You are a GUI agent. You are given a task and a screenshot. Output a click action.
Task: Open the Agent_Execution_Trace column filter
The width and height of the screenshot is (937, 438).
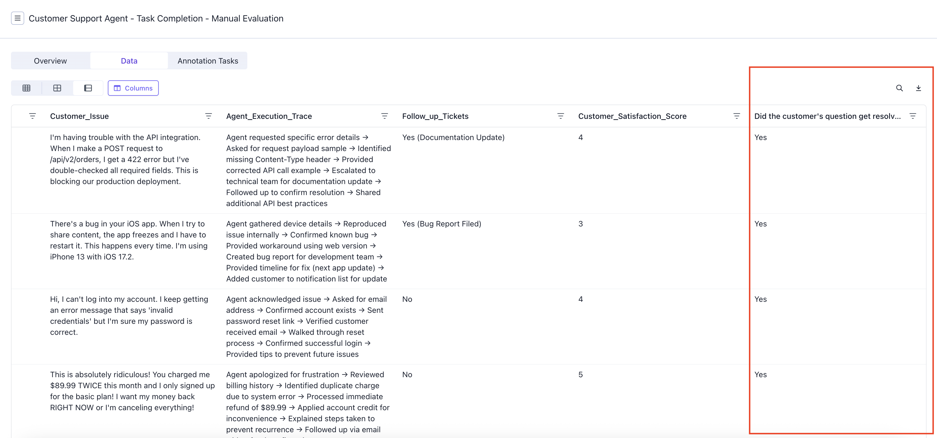385,116
